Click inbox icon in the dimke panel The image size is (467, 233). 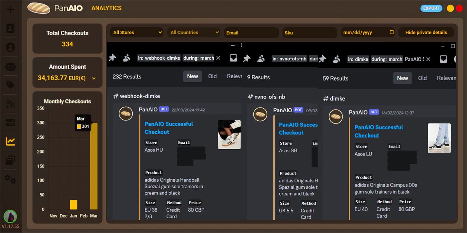pos(443,59)
